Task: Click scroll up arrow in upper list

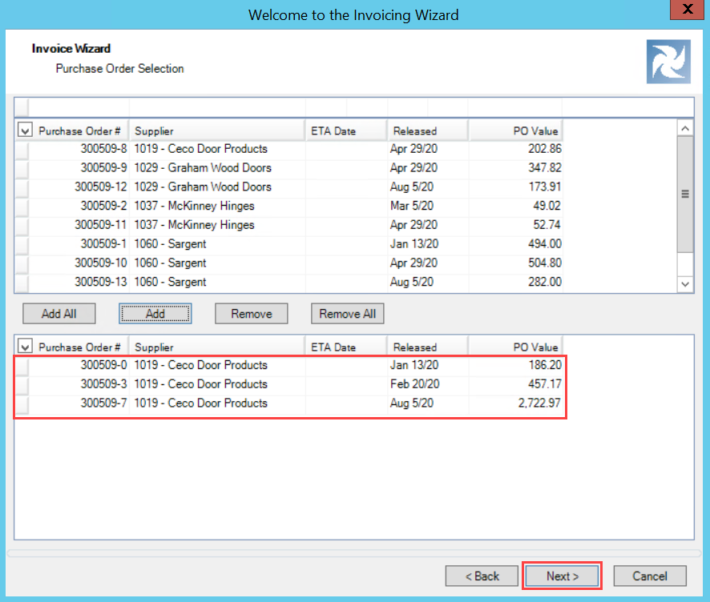Action: click(684, 129)
